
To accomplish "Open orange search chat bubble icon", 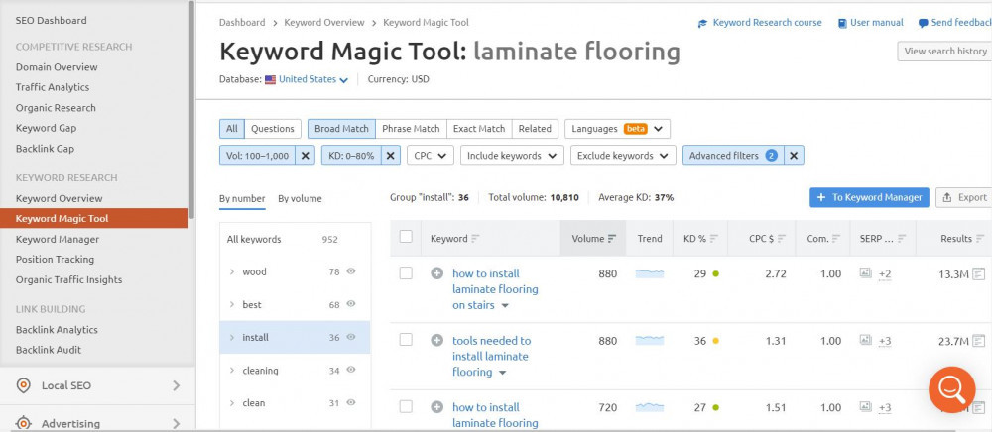I will point(951,389).
